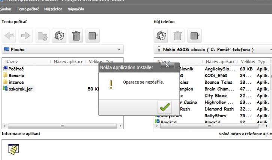Refresh the Tento počítač file list
This screenshot has height=160, width=272.
[59, 36]
